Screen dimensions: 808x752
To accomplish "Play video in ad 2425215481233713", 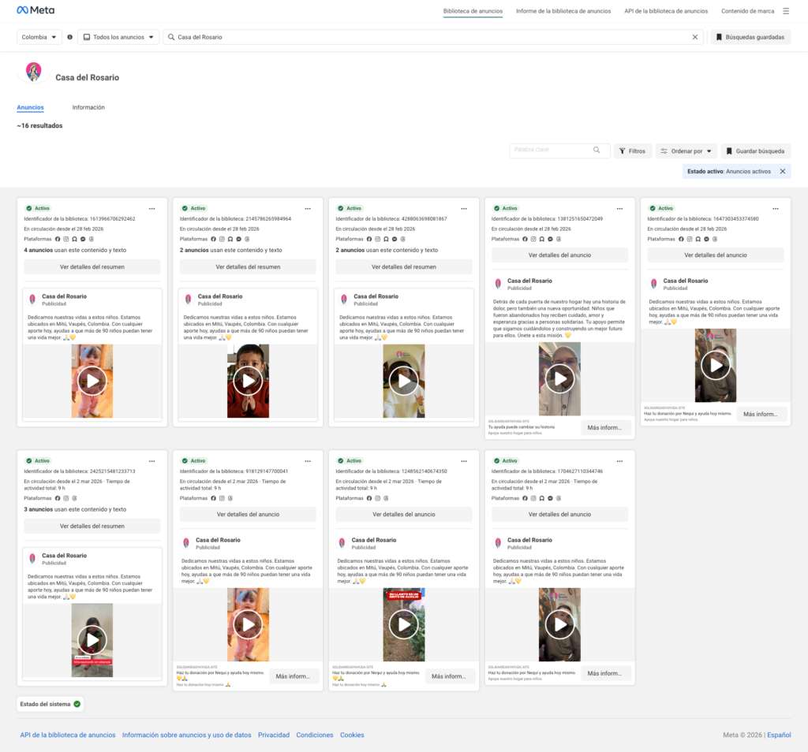I will (x=92, y=640).
